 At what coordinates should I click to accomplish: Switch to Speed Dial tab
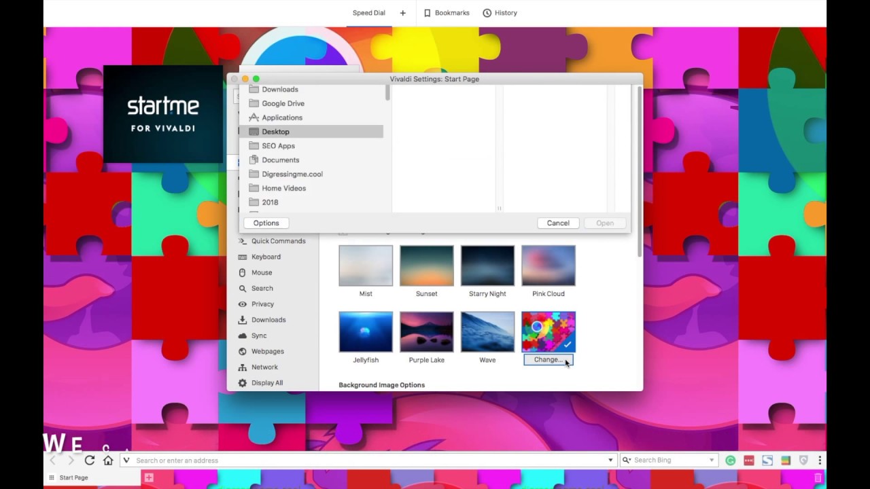coord(368,13)
